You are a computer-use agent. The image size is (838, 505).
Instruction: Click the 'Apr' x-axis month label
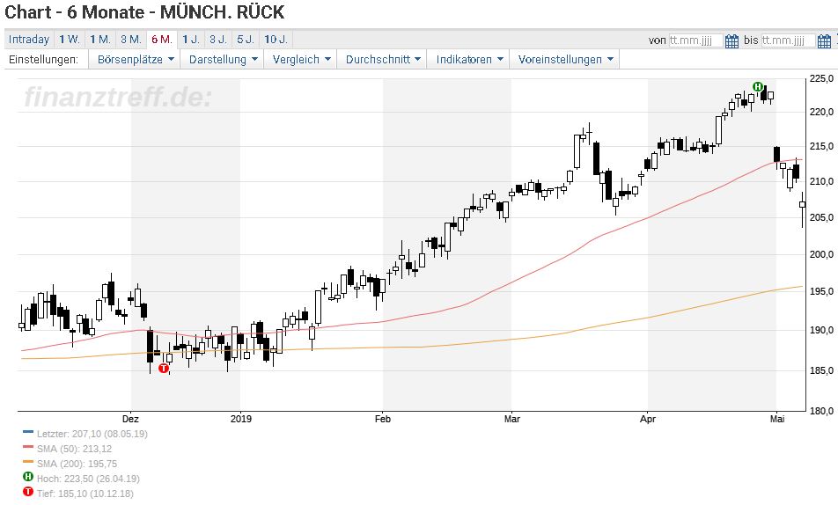(648, 419)
